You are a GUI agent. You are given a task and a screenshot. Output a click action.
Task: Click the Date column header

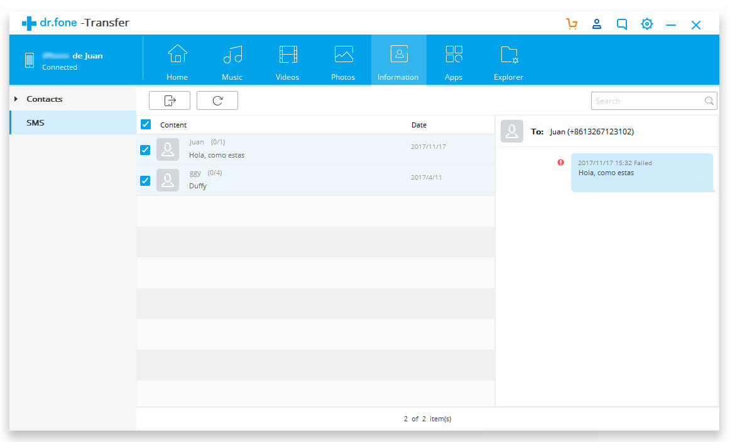tap(419, 125)
